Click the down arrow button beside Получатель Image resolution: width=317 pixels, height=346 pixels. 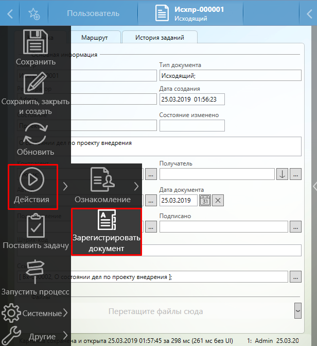click(282, 174)
